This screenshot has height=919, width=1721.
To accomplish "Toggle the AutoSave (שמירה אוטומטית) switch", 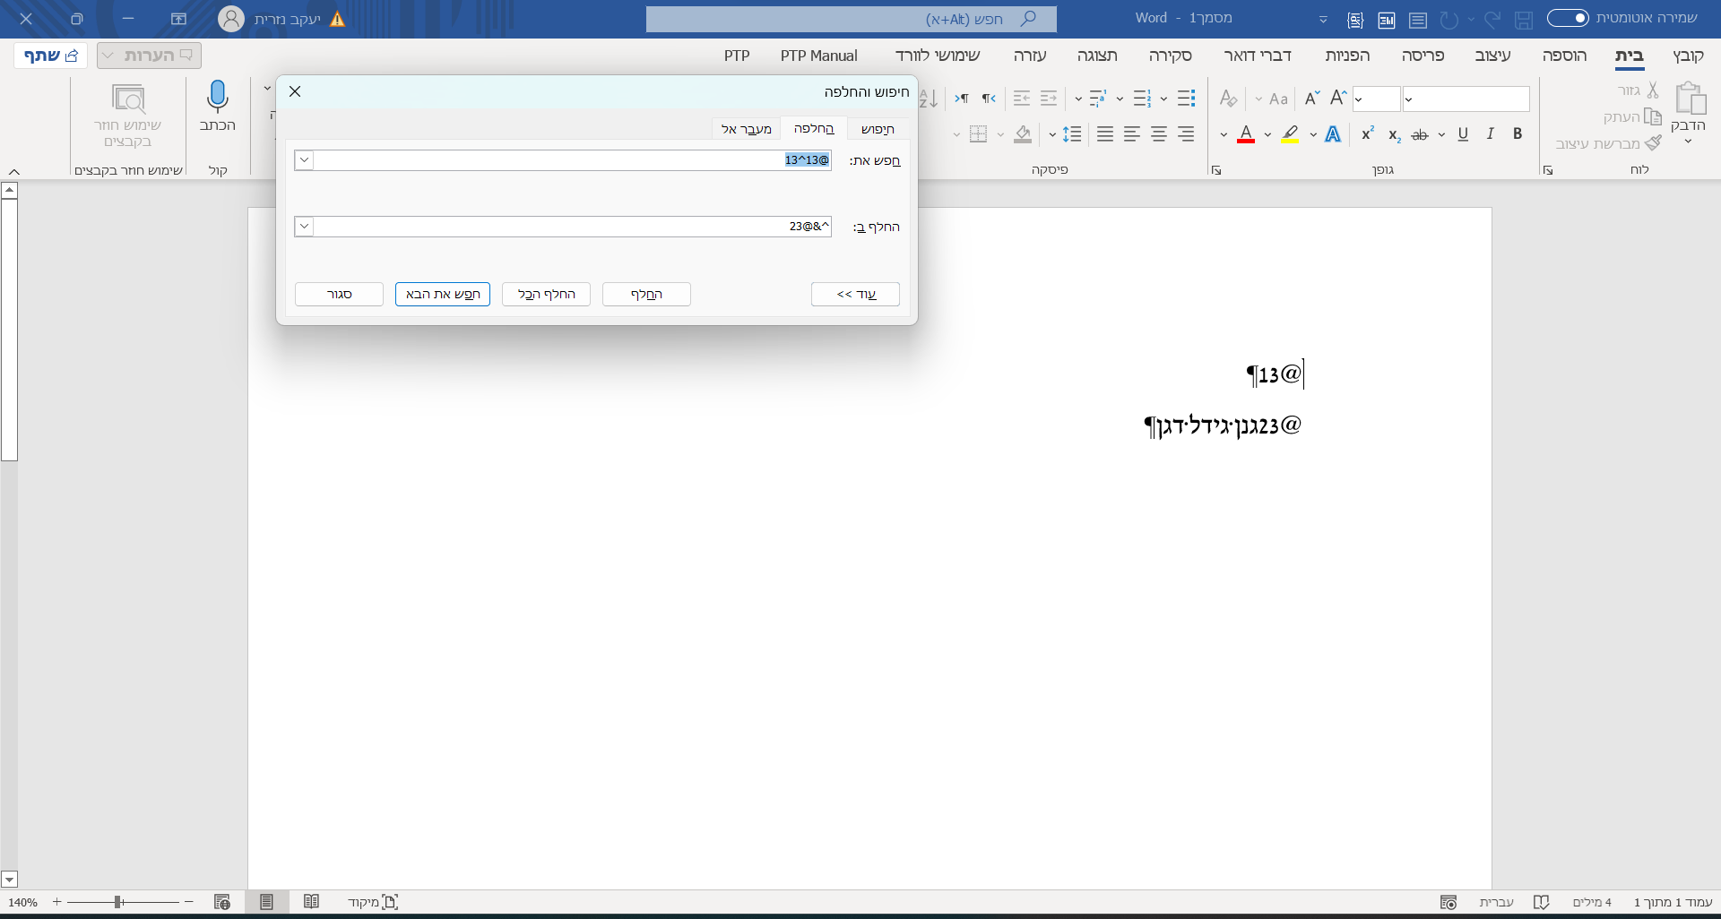I will pos(1569,18).
